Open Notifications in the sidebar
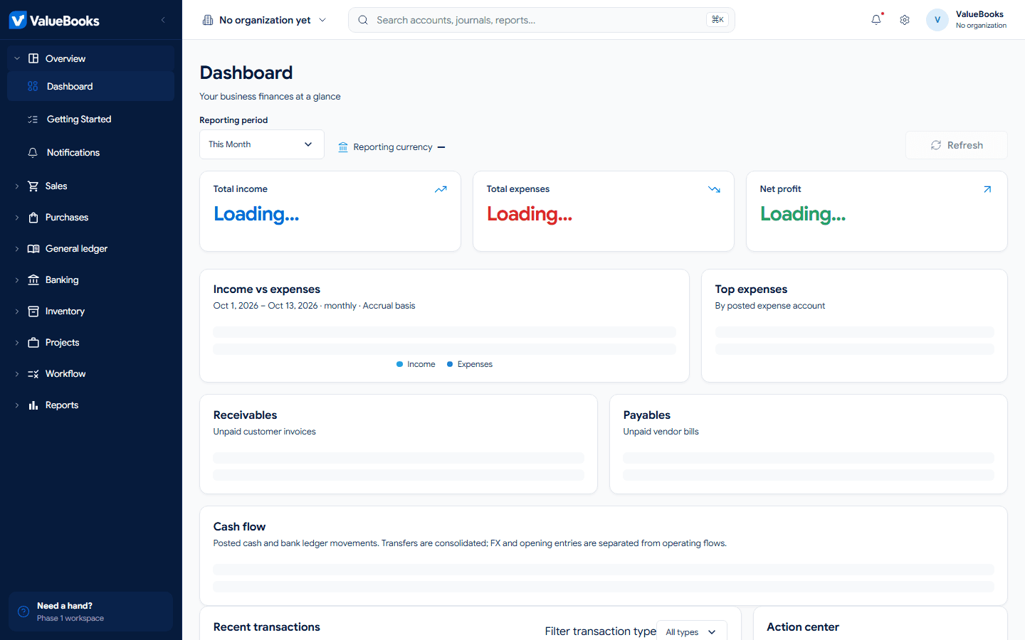 coord(90,153)
